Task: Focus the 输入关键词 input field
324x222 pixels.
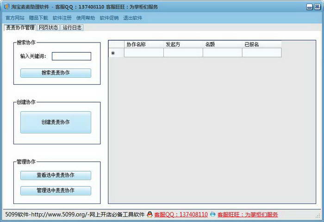Action: pos(71,56)
